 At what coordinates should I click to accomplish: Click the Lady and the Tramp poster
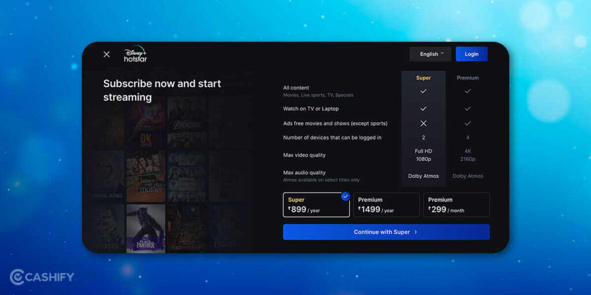pos(186,228)
